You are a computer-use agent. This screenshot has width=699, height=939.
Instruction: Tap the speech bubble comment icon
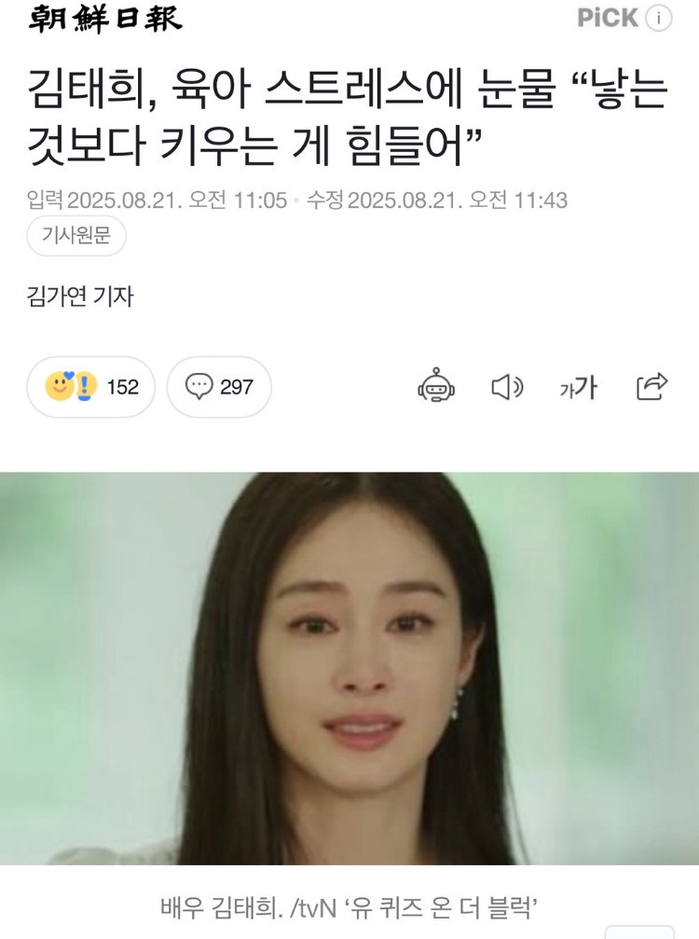click(x=199, y=386)
